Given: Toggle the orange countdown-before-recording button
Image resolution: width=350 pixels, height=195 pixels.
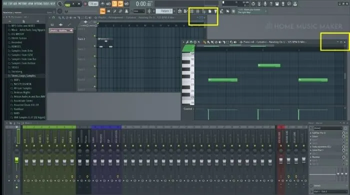Looking at the screenshot, I should click(x=114, y=4).
